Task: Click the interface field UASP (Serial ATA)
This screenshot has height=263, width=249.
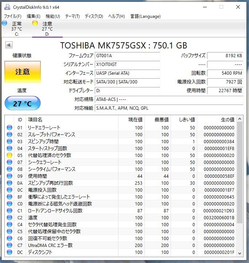Action: click(127, 73)
